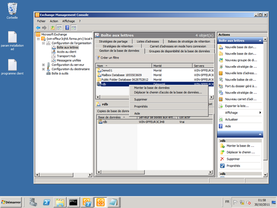Click Créer un filtre
This screenshot has height=208, width=277.
pos(108,58)
